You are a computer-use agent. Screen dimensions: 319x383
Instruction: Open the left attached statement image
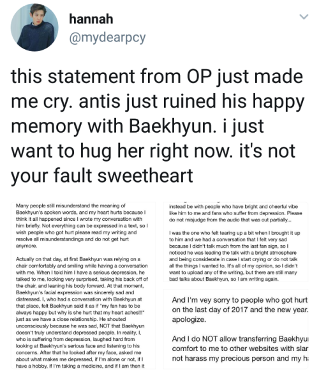(x=83, y=285)
